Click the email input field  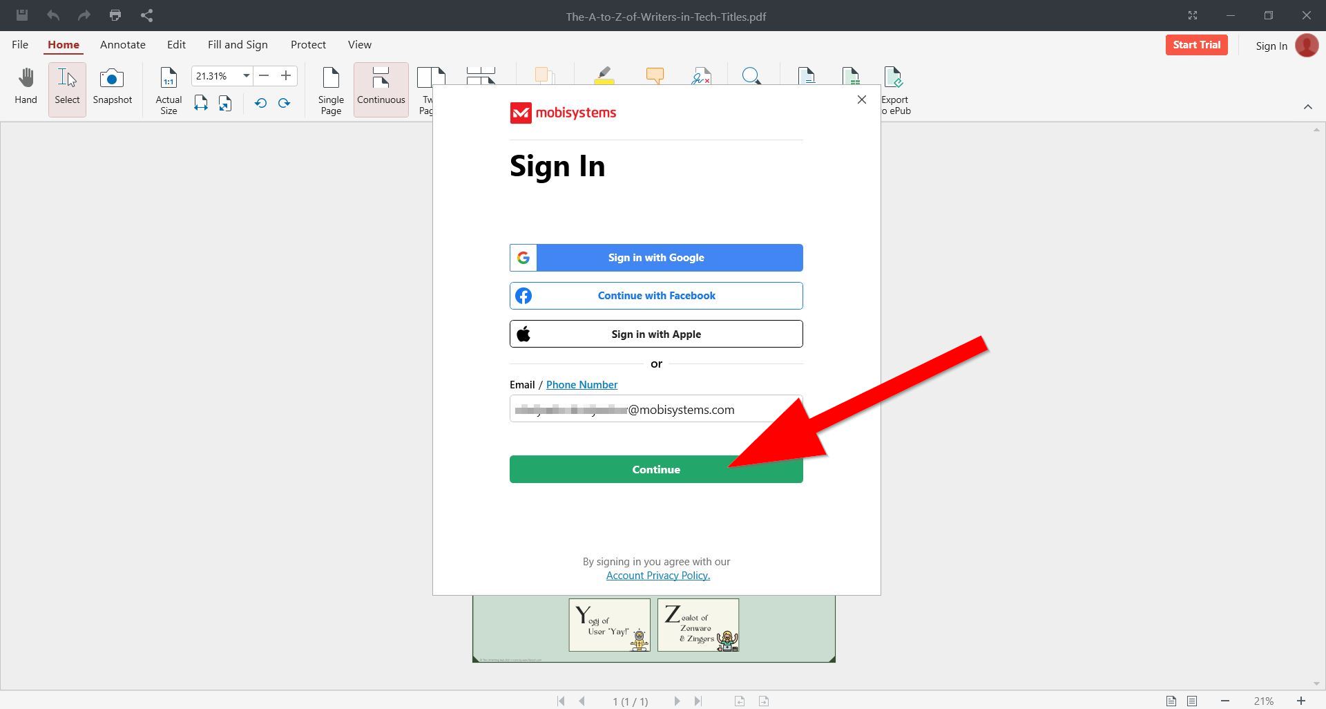pyautogui.click(x=656, y=409)
